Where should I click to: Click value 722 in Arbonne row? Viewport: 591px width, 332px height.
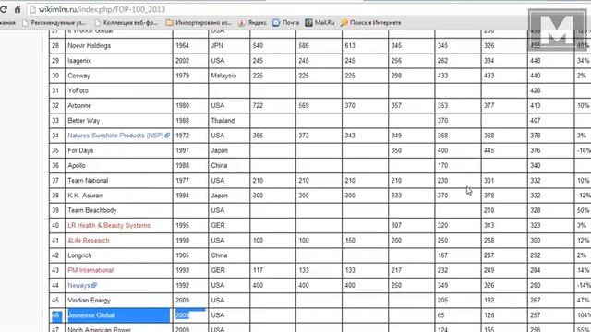(273, 106)
